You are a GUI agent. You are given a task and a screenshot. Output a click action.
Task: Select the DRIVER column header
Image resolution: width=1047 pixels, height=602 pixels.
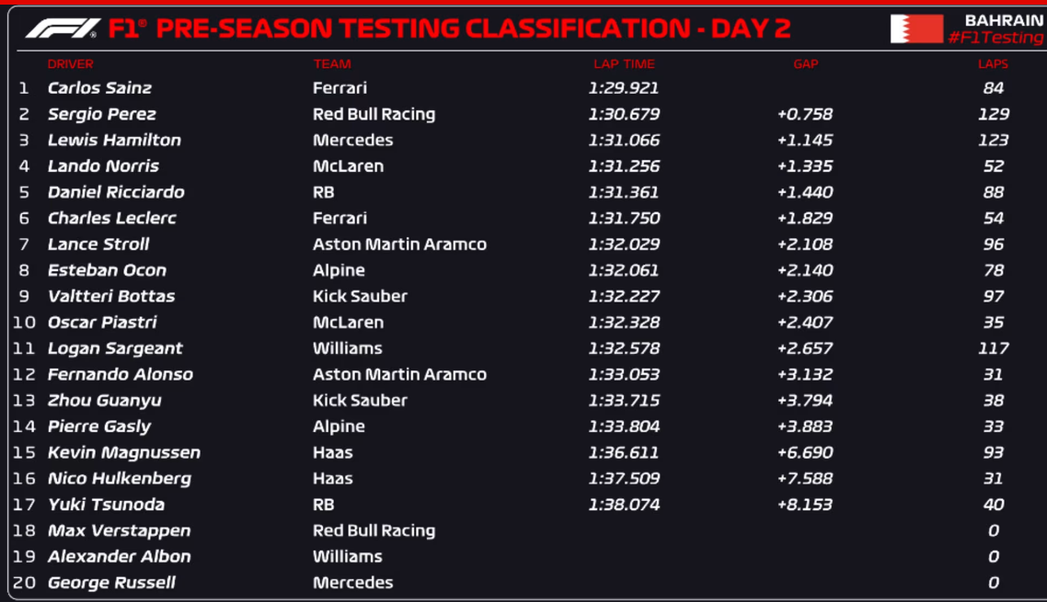tap(70, 64)
